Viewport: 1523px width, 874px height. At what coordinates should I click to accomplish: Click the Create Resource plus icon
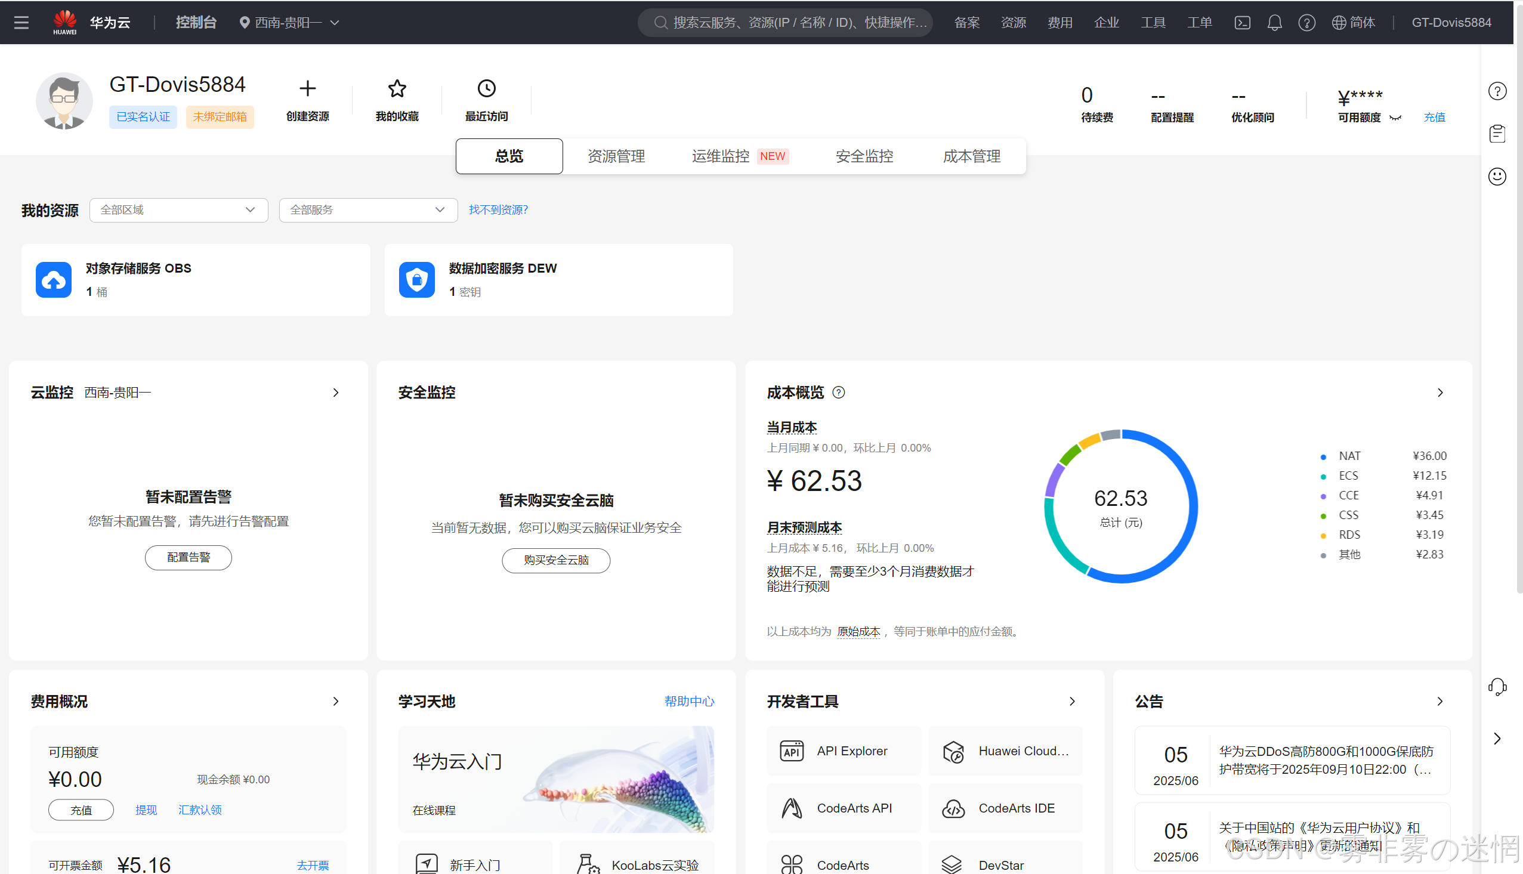pyautogui.click(x=308, y=89)
